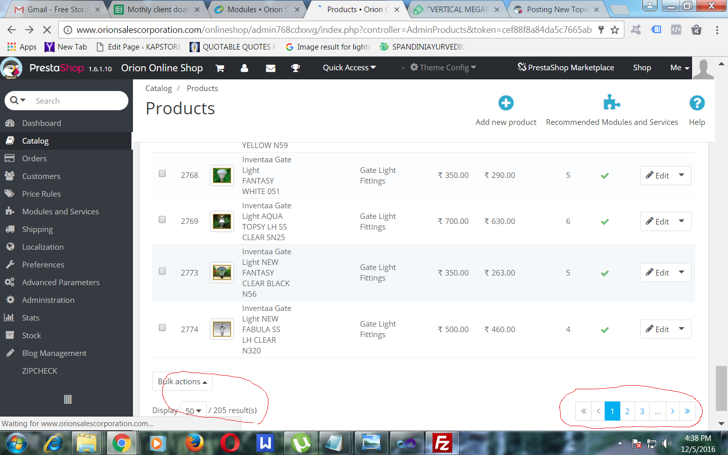Expand edit options arrow for product 2773
Image resolution: width=728 pixels, height=455 pixels.
[x=681, y=272]
